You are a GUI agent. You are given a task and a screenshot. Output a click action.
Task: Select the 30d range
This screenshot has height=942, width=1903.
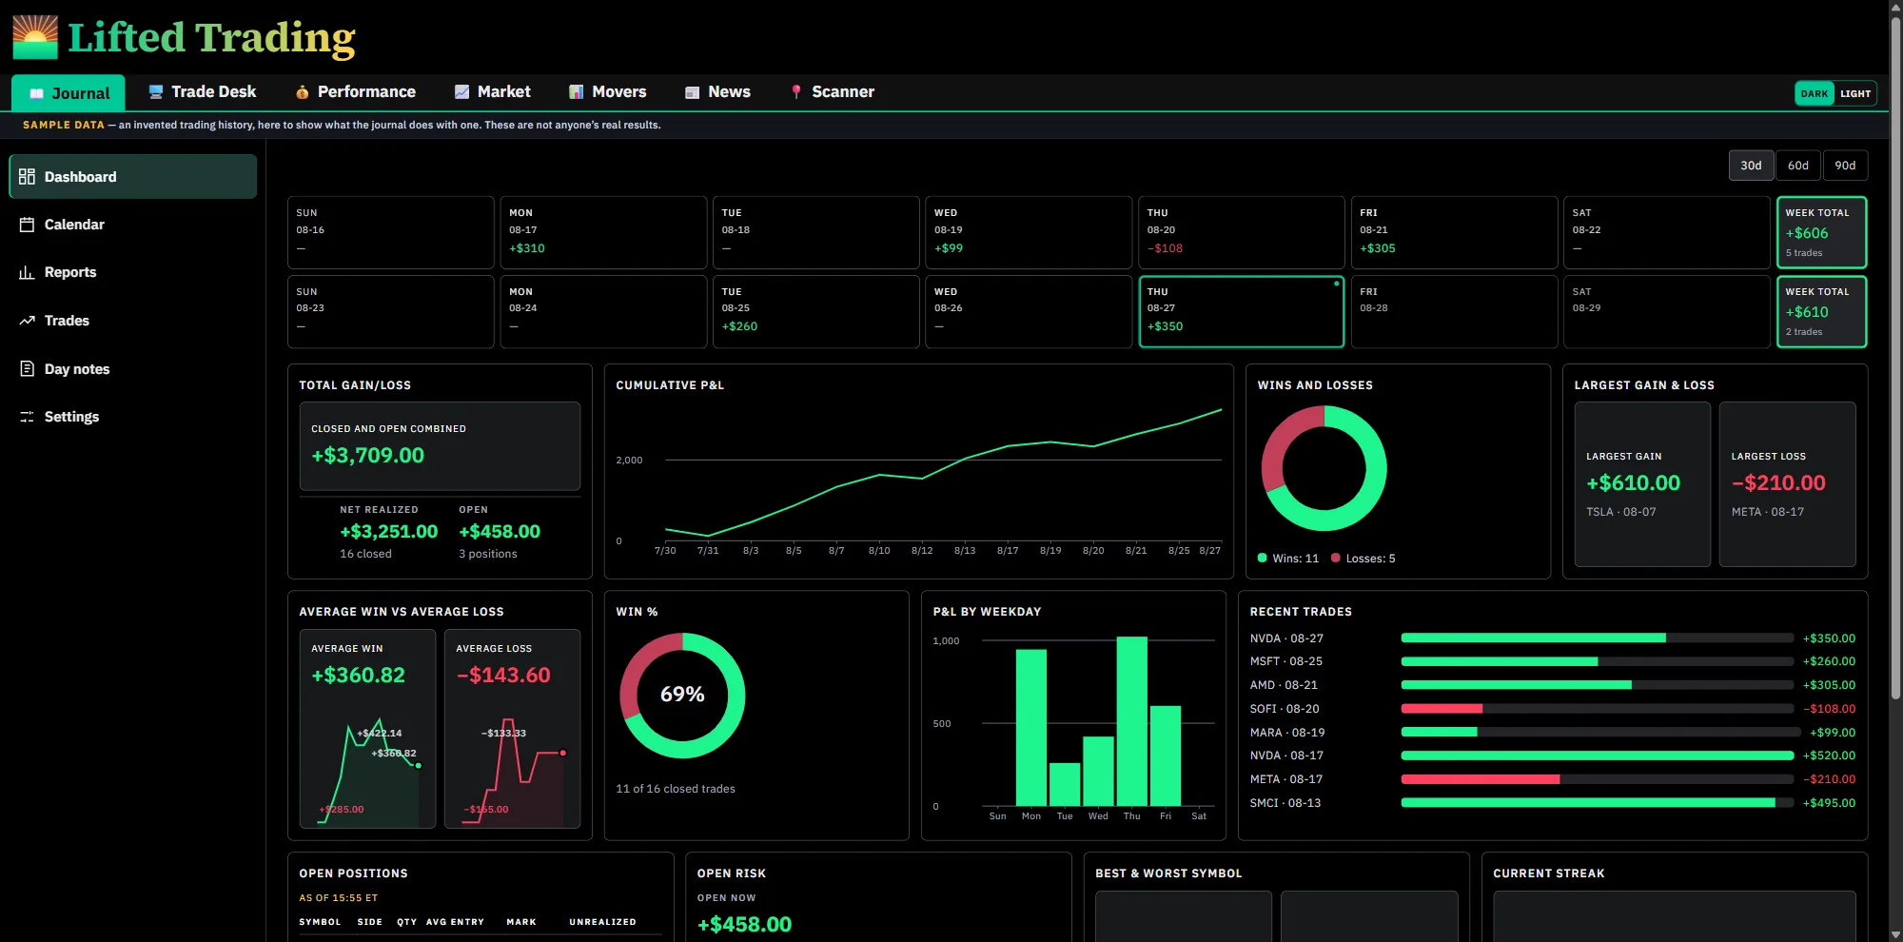pos(1751,166)
